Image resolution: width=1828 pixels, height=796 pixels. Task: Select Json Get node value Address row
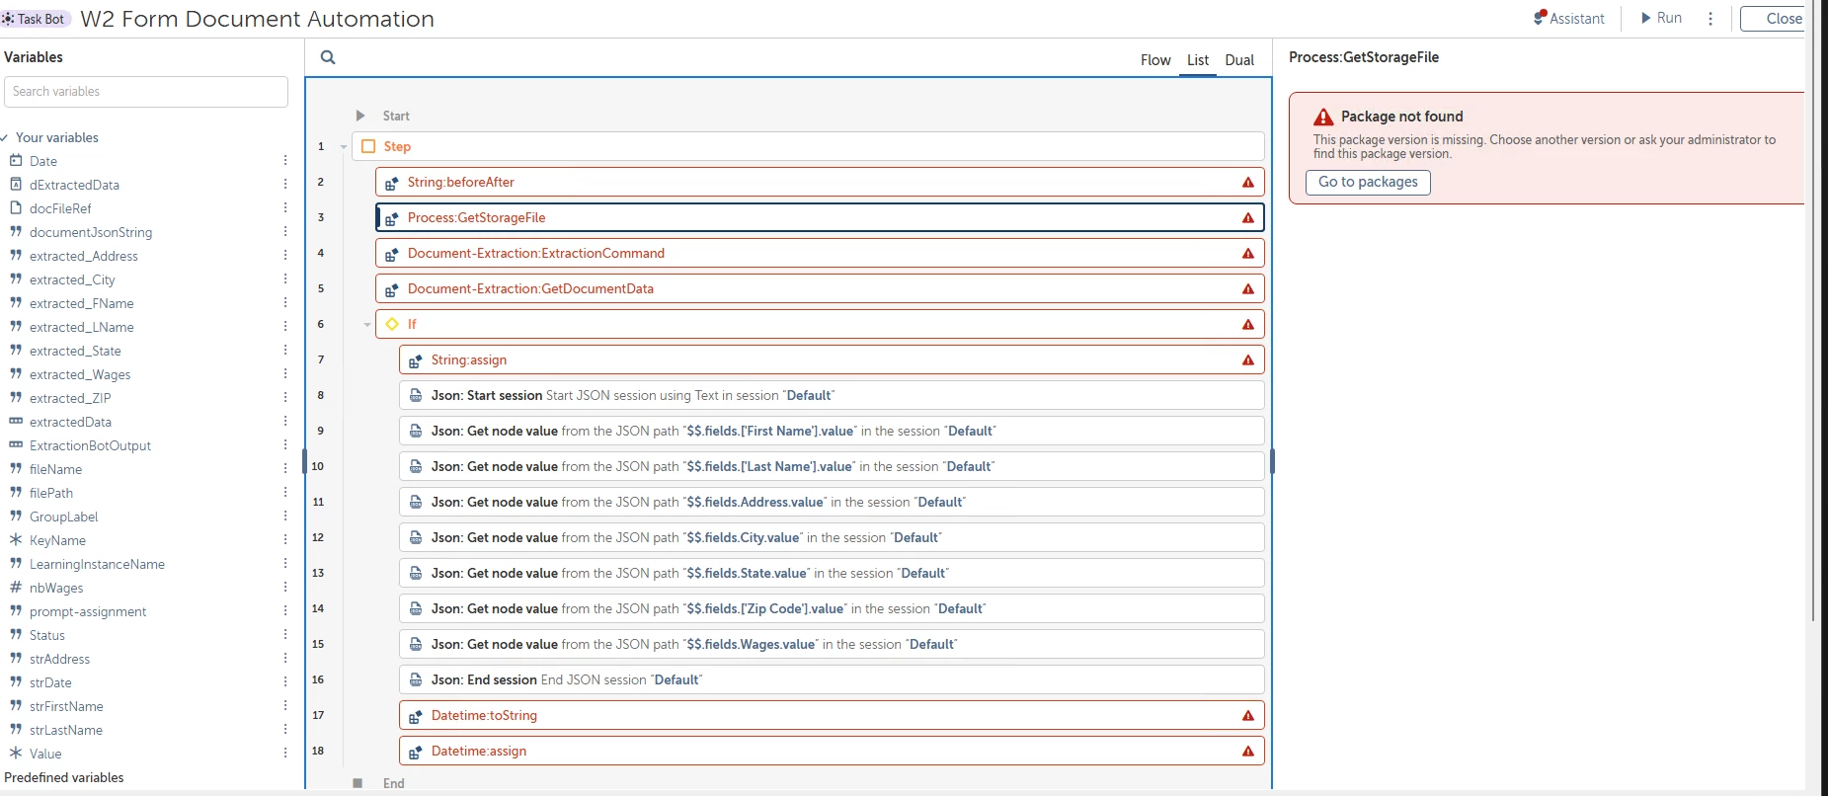click(832, 502)
